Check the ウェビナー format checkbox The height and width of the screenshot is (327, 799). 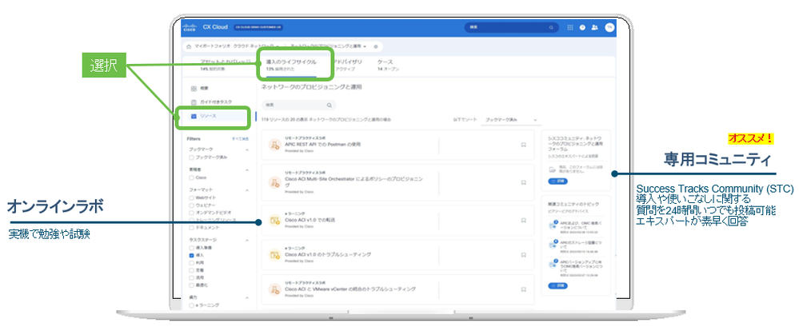[x=191, y=205]
